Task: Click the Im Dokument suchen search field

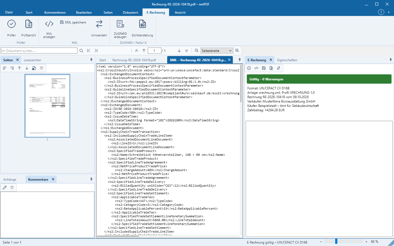Action: (39, 51)
